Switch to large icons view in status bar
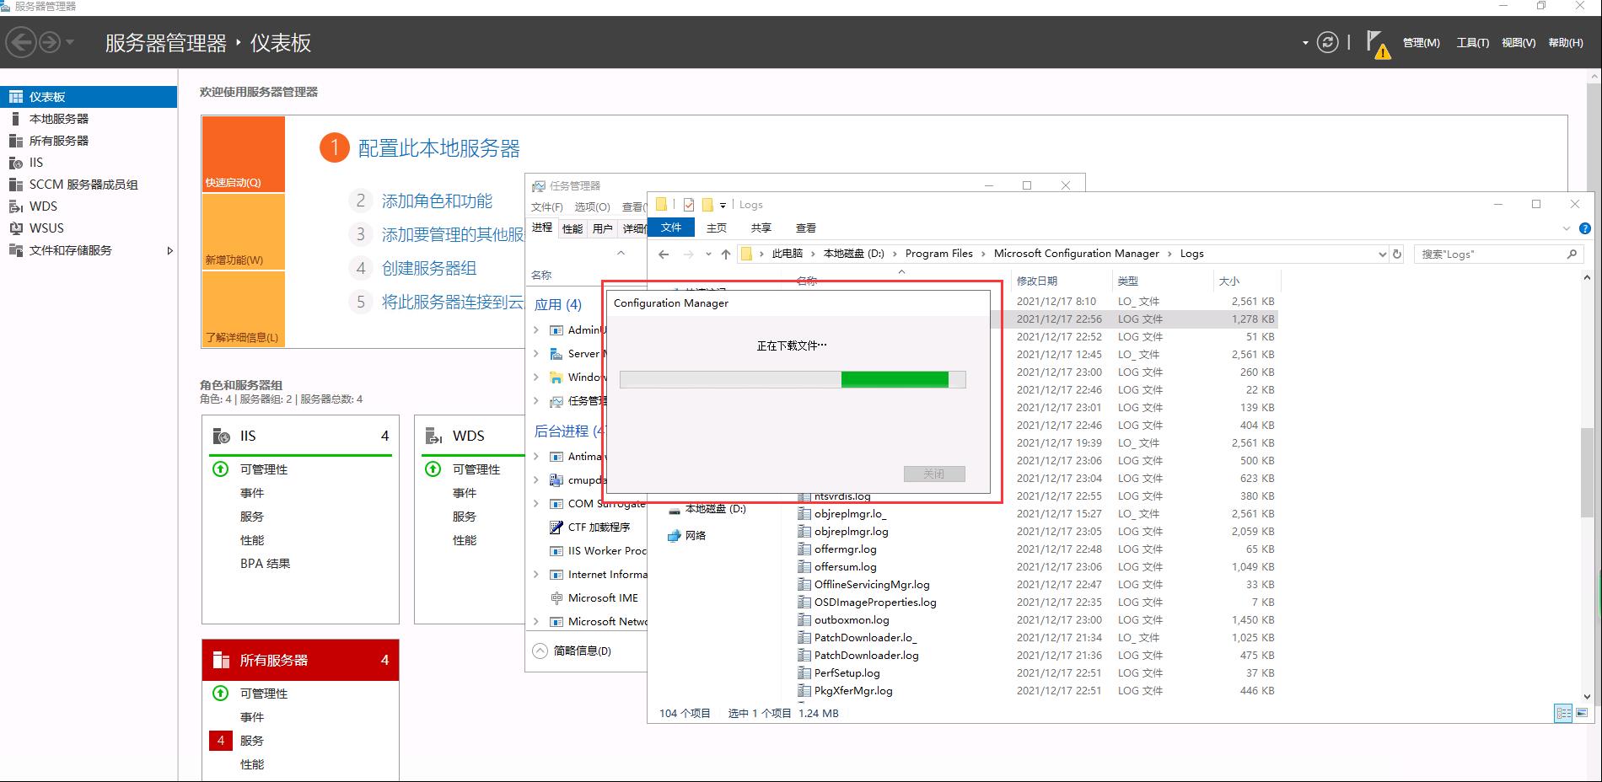Viewport: 1602px width, 782px height. click(1581, 714)
